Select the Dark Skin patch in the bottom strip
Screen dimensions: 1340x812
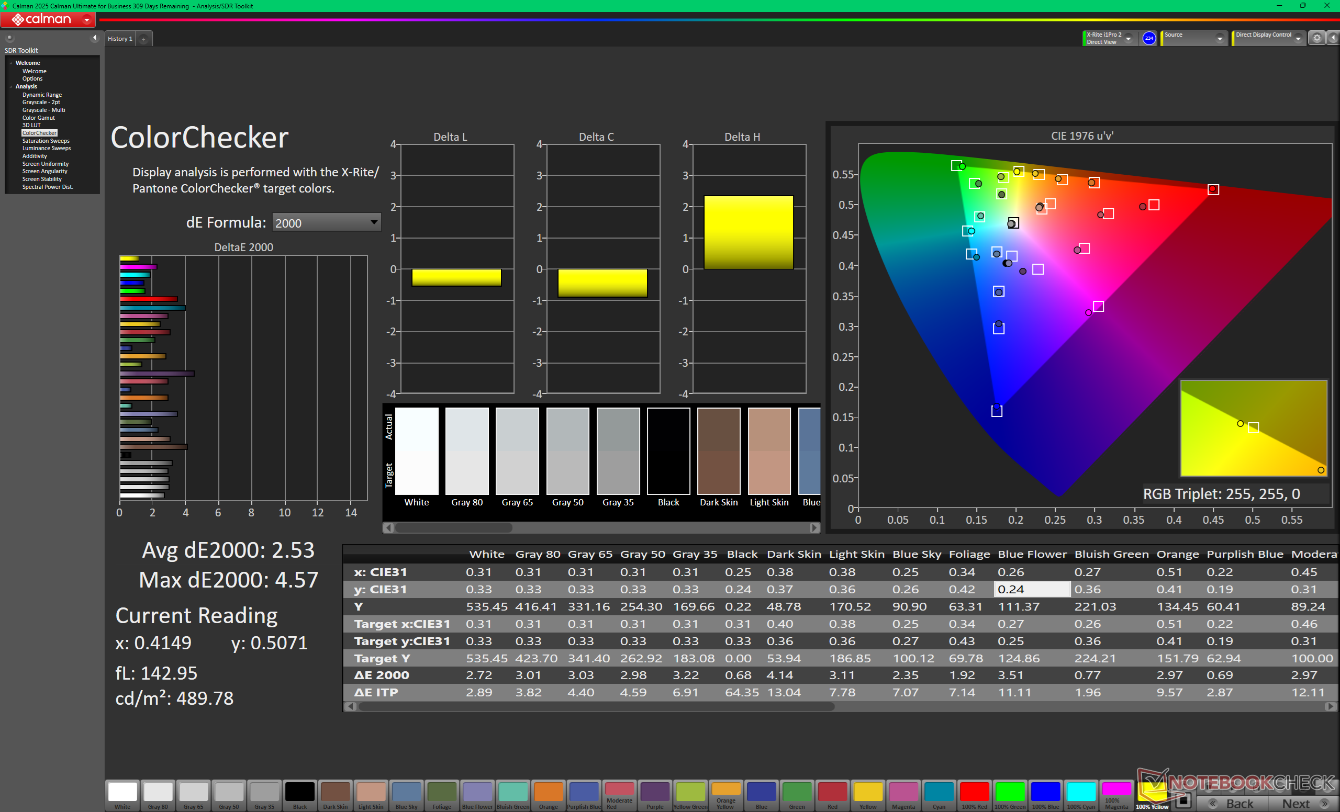tap(335, 796)
